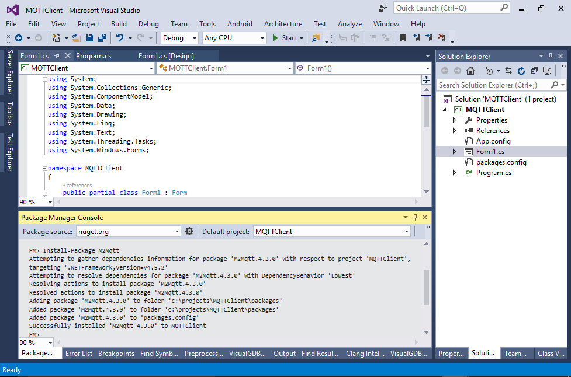Refresh the Solution Explorer
571x377 pixels.
[x=521, y=71]
